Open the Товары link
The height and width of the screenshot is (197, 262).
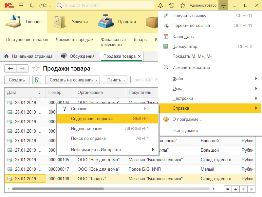[140, 40]
